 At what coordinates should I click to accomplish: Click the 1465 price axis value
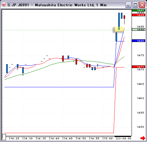[x=140, y=84]
